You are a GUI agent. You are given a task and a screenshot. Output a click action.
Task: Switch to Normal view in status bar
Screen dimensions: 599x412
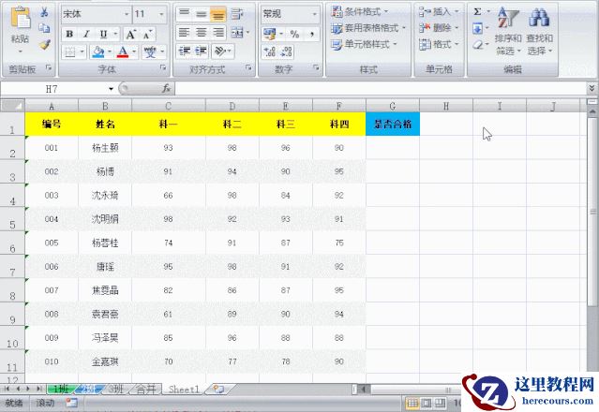(412, 403)
